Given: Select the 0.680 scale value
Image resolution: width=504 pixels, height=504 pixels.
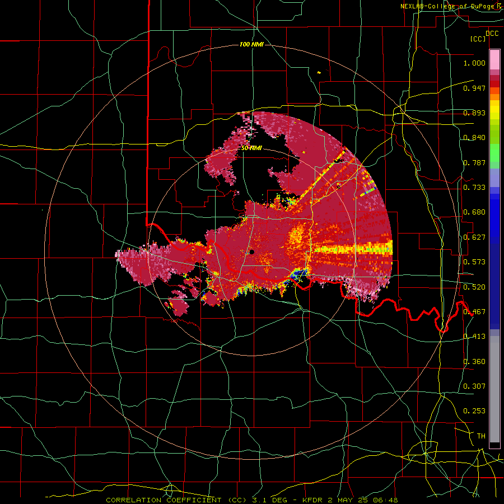Looking at the screenshot, I should pos(474,212).
